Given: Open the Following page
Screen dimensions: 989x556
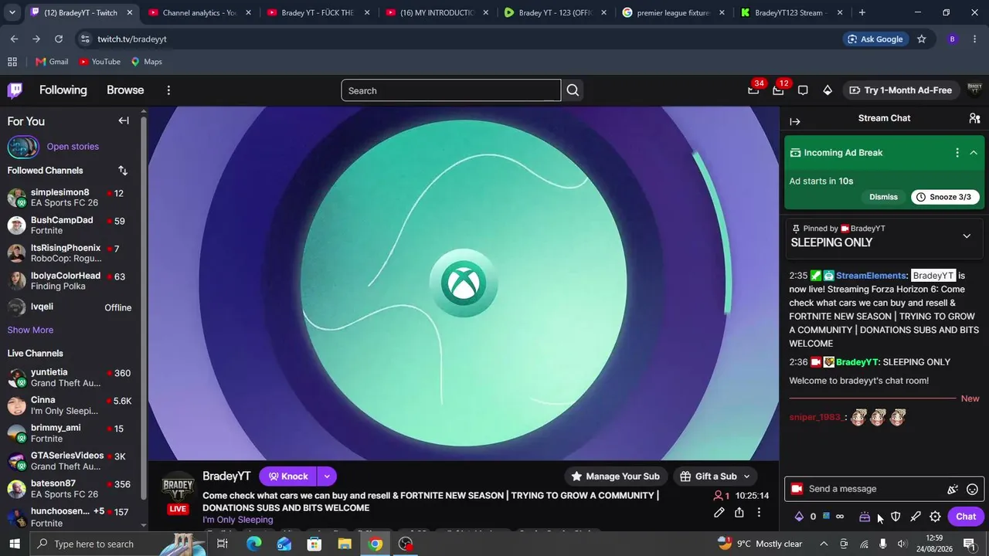Looking at the screenshot, I should (x=63, y=90).
